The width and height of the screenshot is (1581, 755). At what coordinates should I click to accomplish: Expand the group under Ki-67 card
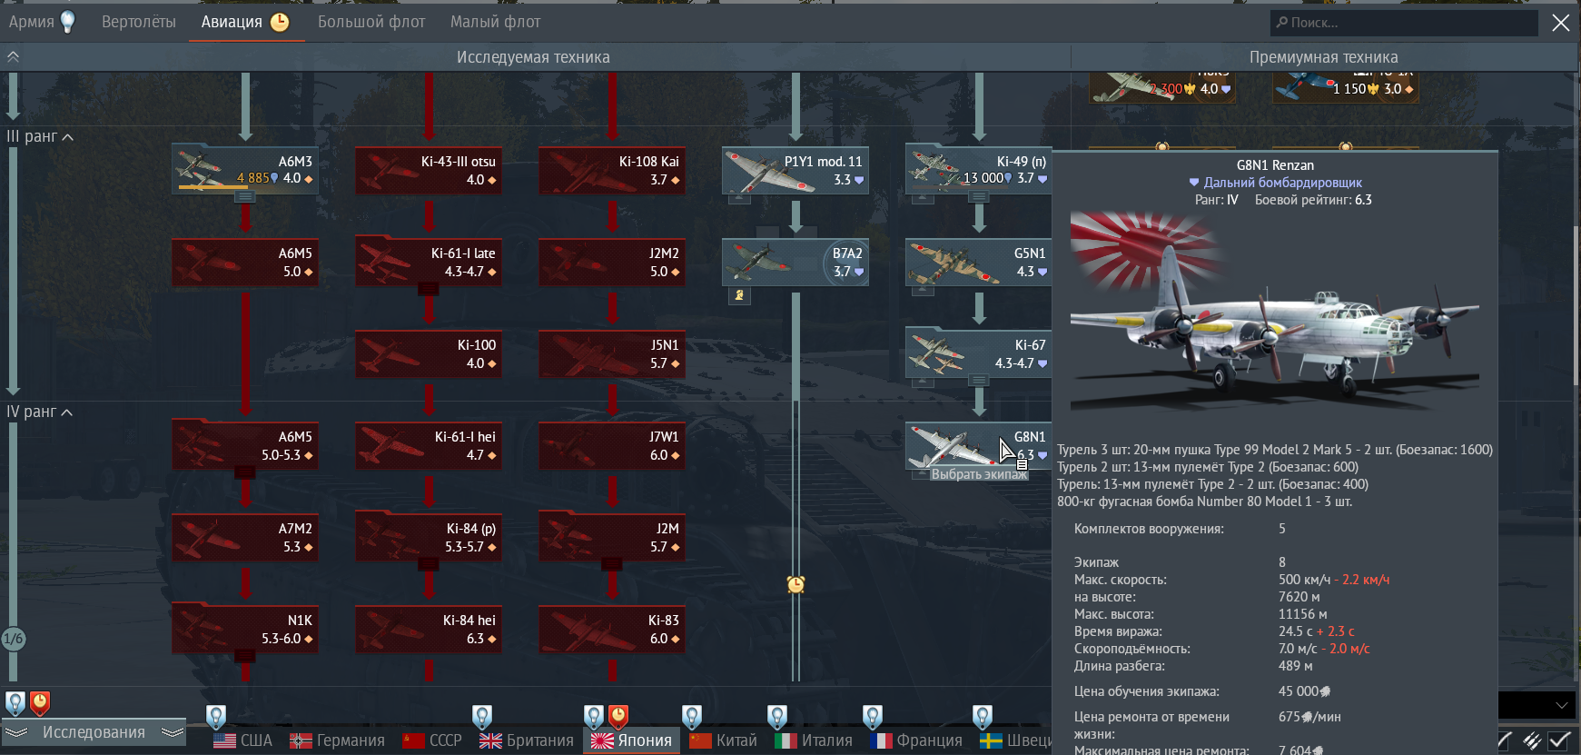[978, 380]
